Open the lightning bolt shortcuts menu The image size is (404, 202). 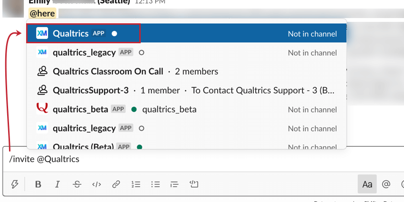15,184
